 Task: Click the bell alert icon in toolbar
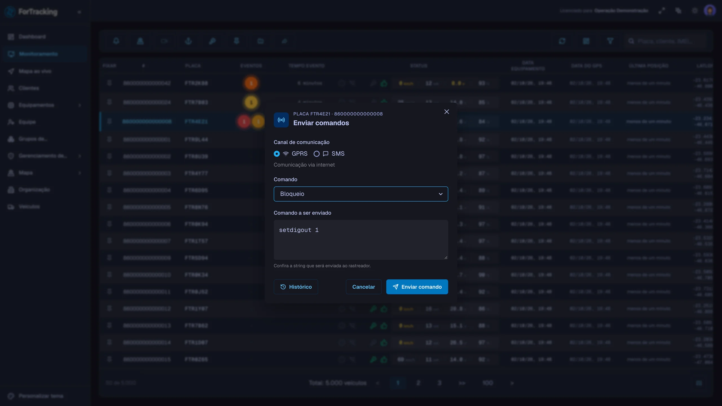[x=116, y=41]
